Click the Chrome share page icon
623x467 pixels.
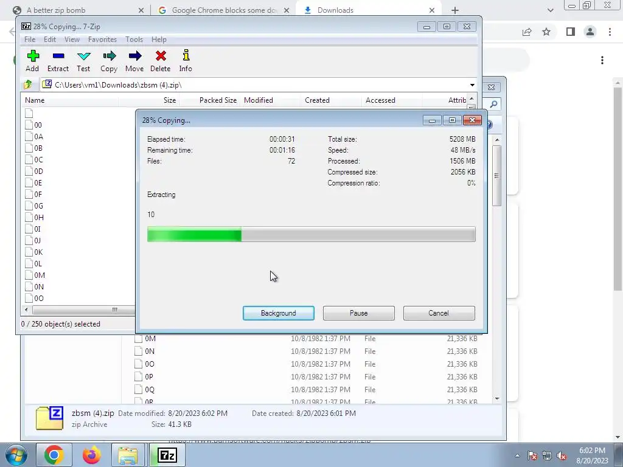tap(527, 32)
